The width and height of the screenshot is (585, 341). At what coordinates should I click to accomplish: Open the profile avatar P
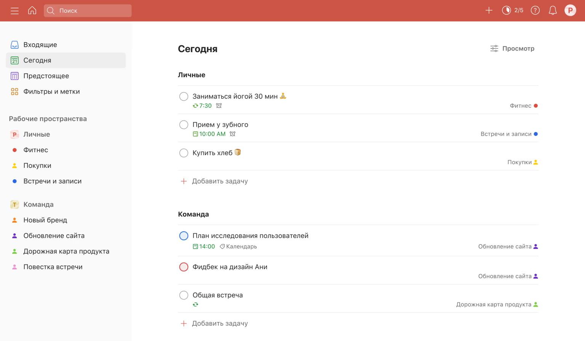point(570,10)
